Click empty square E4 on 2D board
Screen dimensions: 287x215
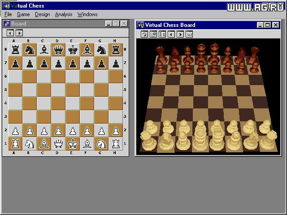click(73, 103)
